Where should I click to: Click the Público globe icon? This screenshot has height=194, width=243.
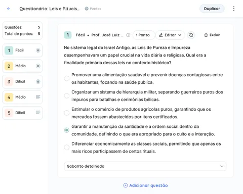click(x=87, y=9)
